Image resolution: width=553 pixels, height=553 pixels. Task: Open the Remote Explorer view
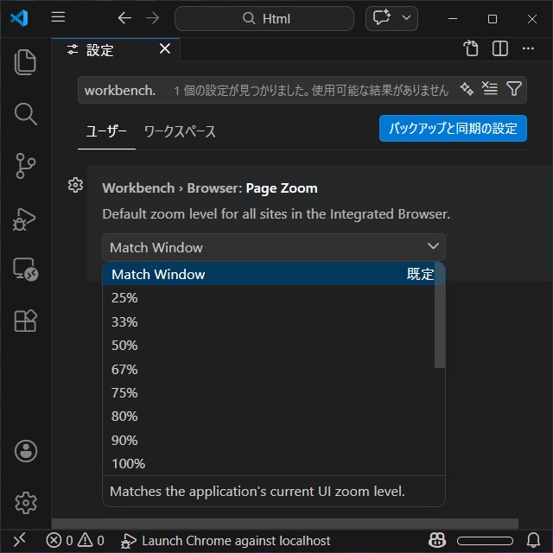(25, 270)
